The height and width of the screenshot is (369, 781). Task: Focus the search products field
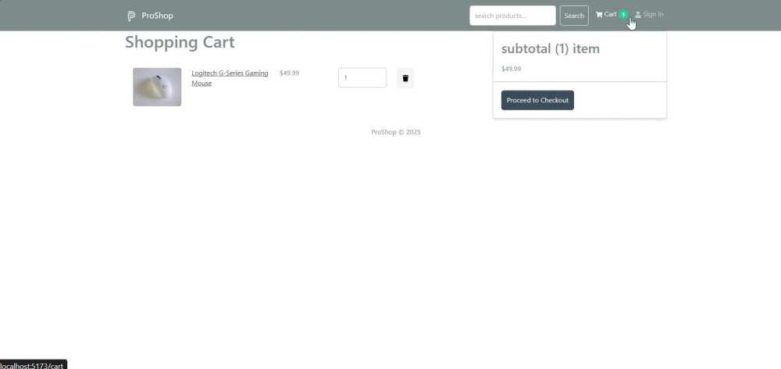tap(512, 16)
